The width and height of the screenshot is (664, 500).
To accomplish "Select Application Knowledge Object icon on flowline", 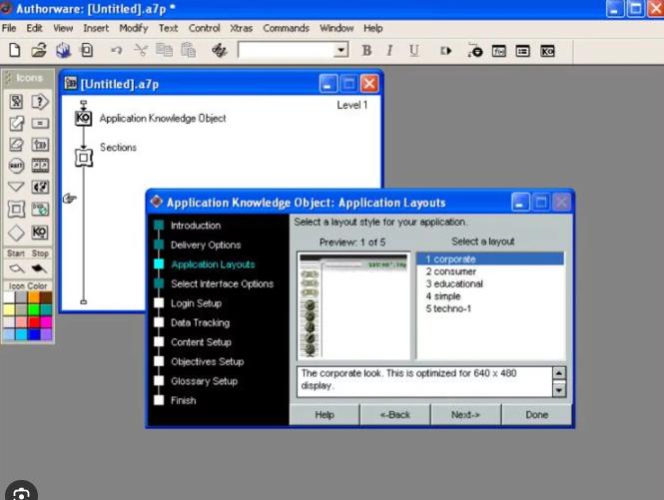I will tap(84, 118).
